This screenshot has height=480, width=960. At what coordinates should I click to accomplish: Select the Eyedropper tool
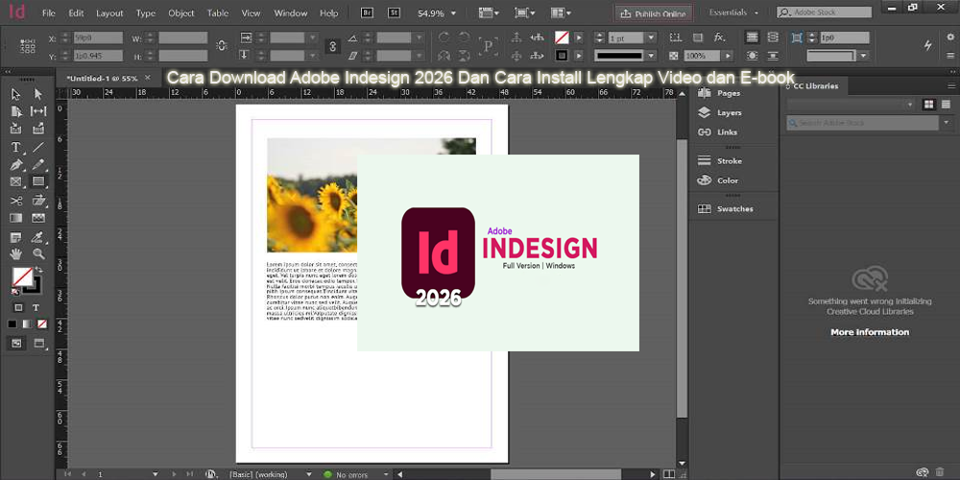[x=38, y=237]
